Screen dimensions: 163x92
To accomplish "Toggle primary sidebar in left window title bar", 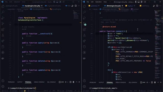I will 55,2.
